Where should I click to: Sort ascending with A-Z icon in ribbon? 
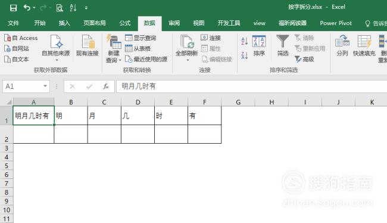click(244, 41)
